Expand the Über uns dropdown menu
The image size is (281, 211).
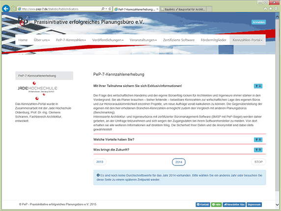click(x=42, y=40)
